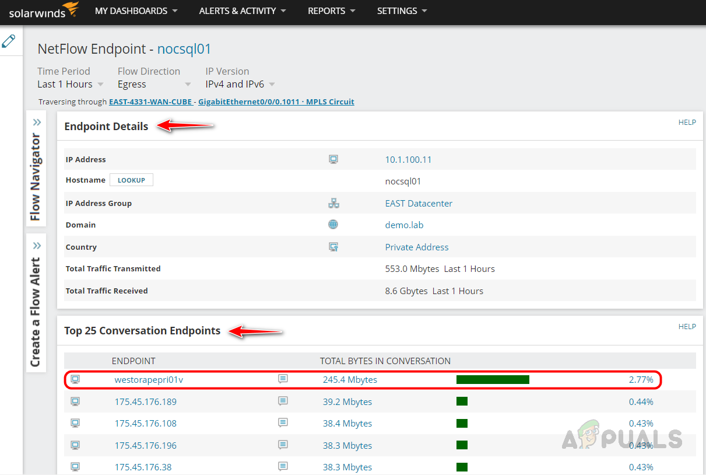This screenshot has height=475, width=706.
Task: Open the Private Address country link
Action: point(417,247)
